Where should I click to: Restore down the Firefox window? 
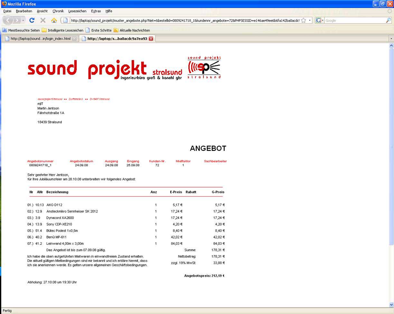click(383, 4)
